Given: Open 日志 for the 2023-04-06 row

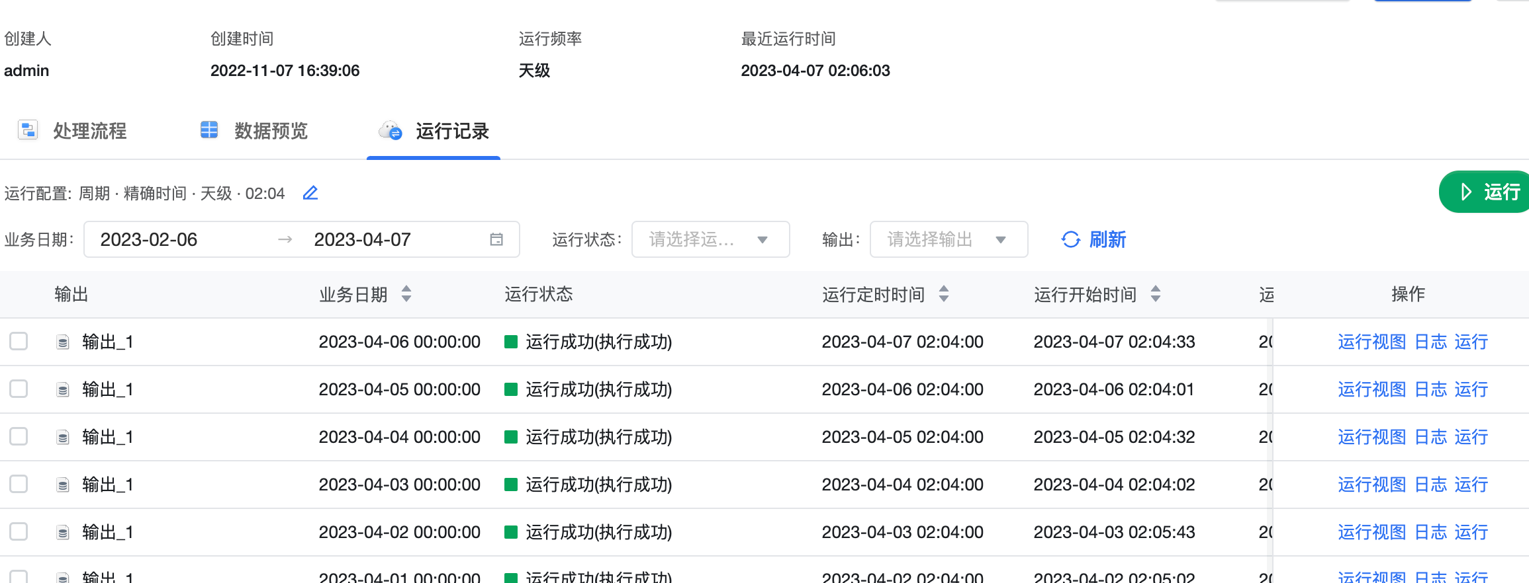Looking at the screenshot, I should coord(1430,342).
